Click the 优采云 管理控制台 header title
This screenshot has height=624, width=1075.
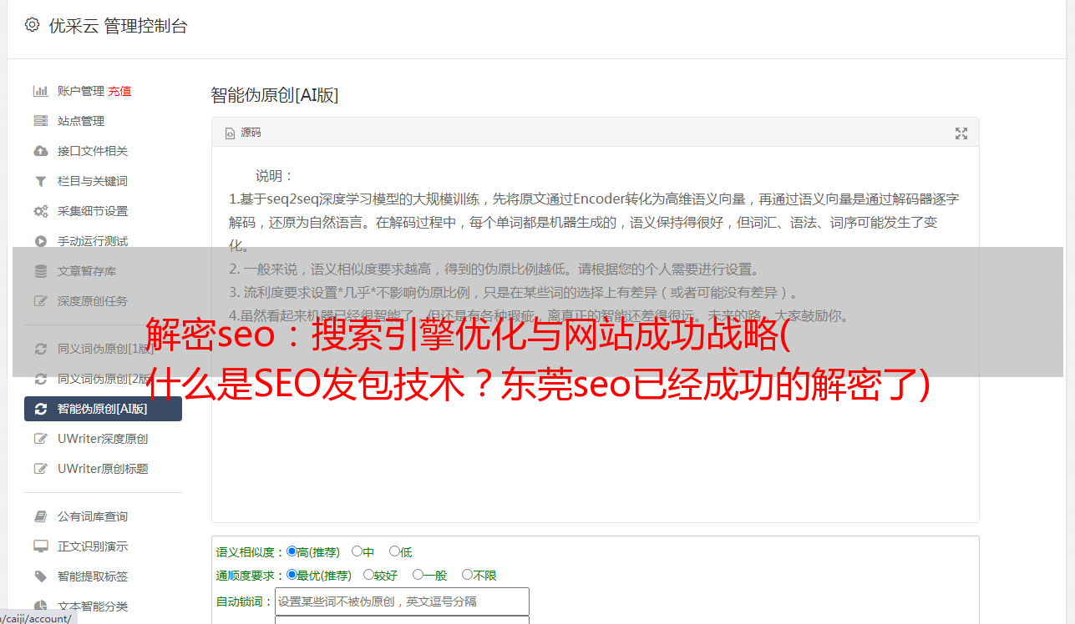pyautogui.click(x=119, y=26)
